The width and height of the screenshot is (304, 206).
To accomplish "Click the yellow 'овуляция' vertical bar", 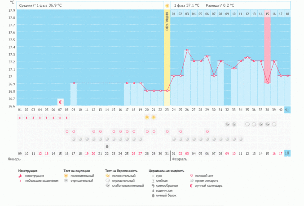I will pyautogui.click(x=167, y=58).
